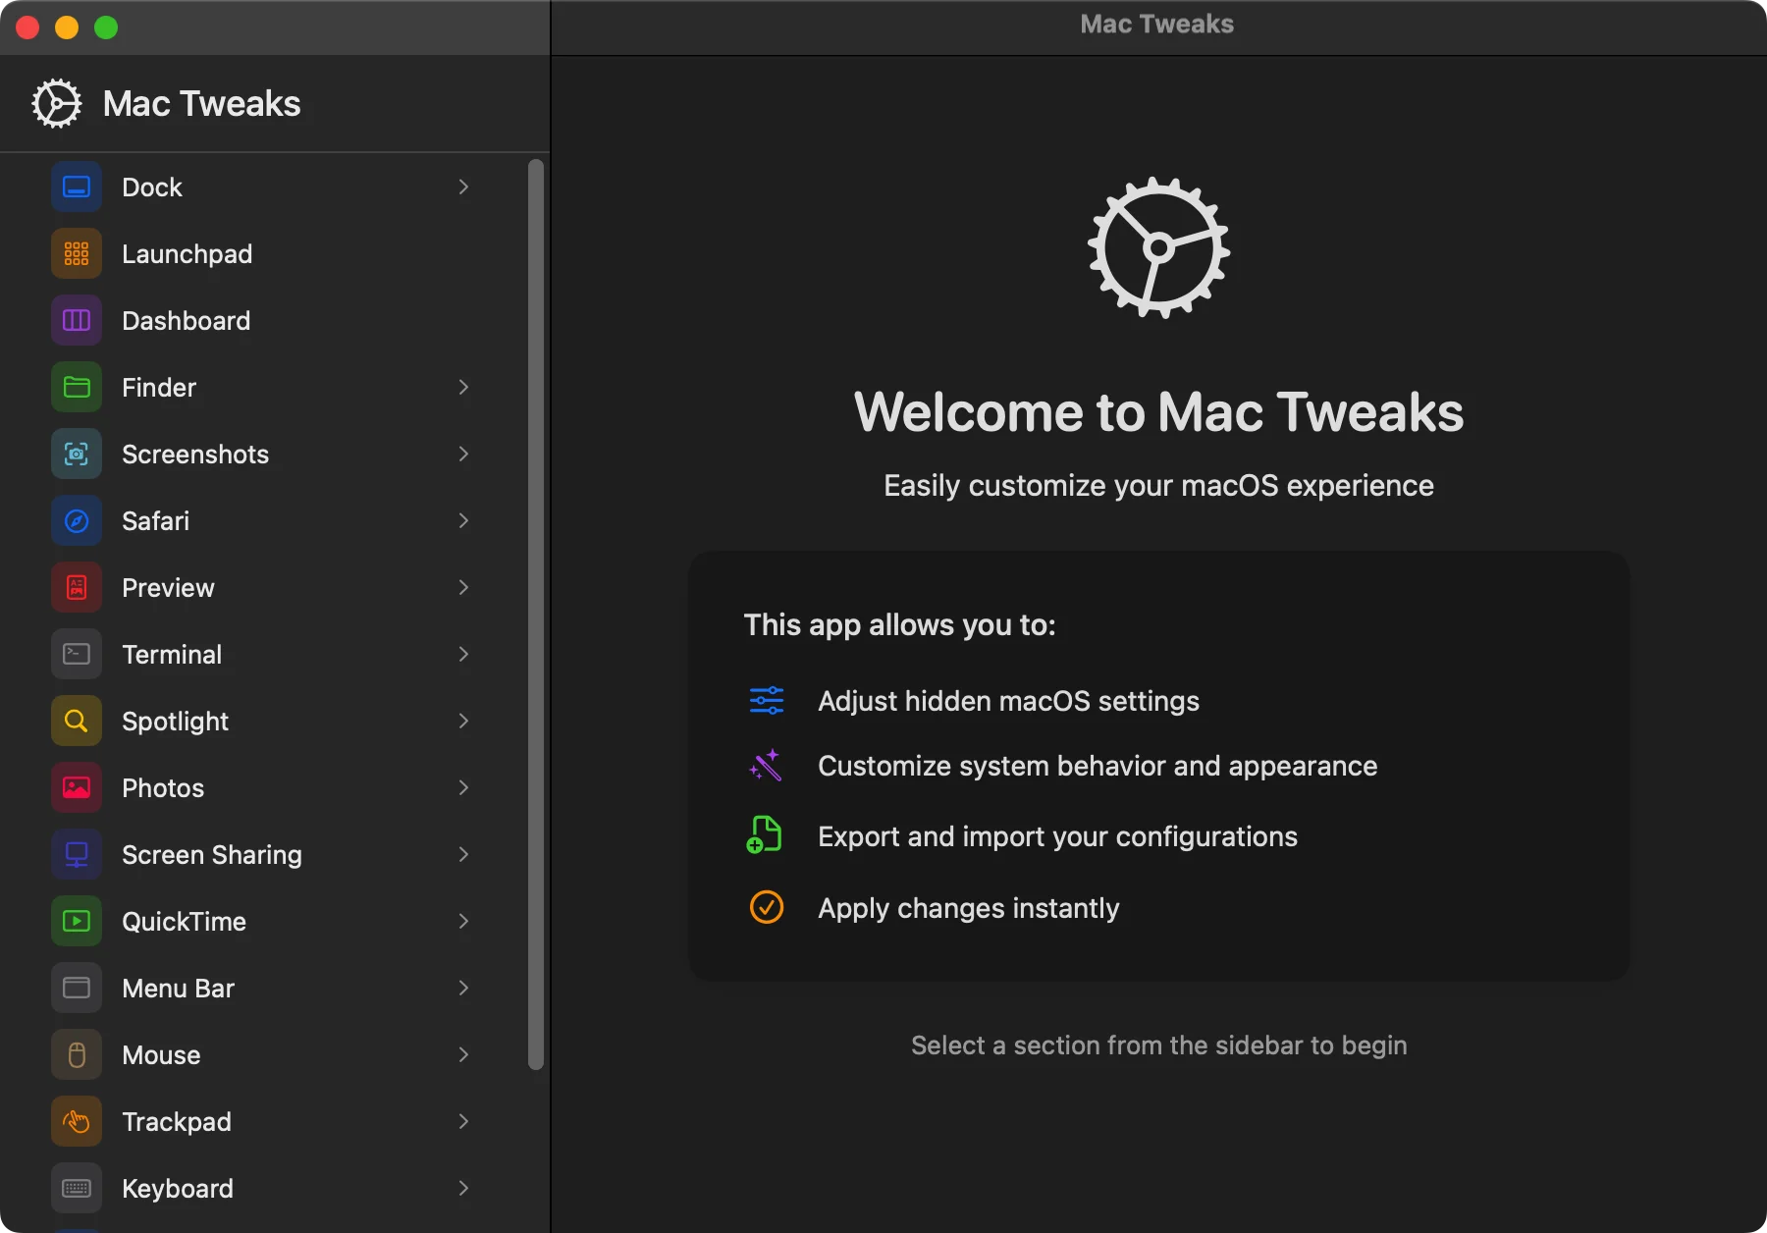
Task: Click the orange Launchpad grid icon
Action: (x=77, y=253)
